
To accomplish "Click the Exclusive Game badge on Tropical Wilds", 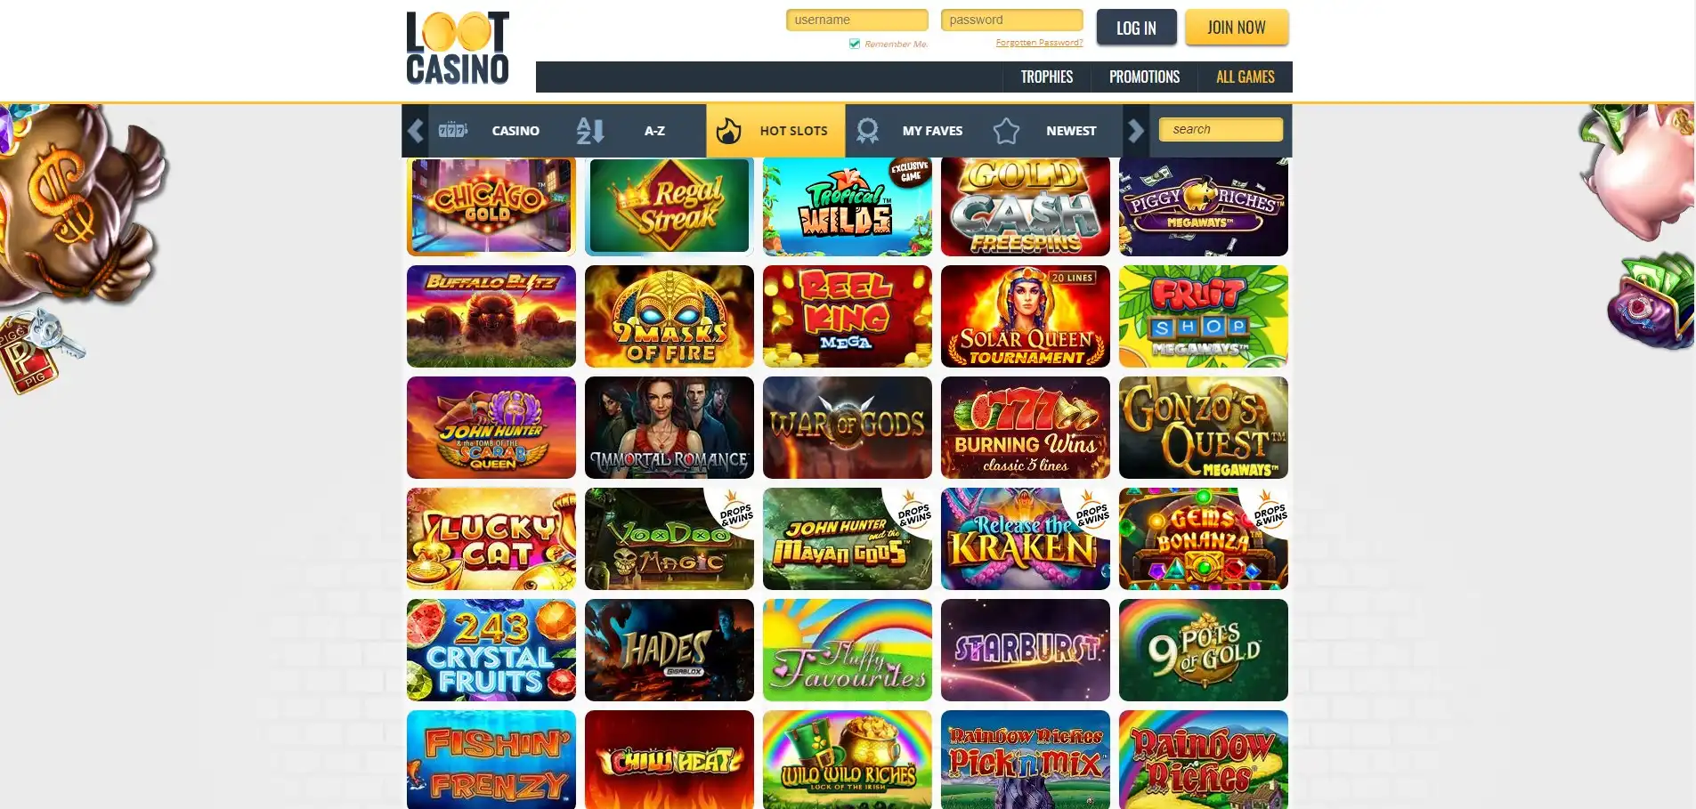I will click(x=910, y=171).
